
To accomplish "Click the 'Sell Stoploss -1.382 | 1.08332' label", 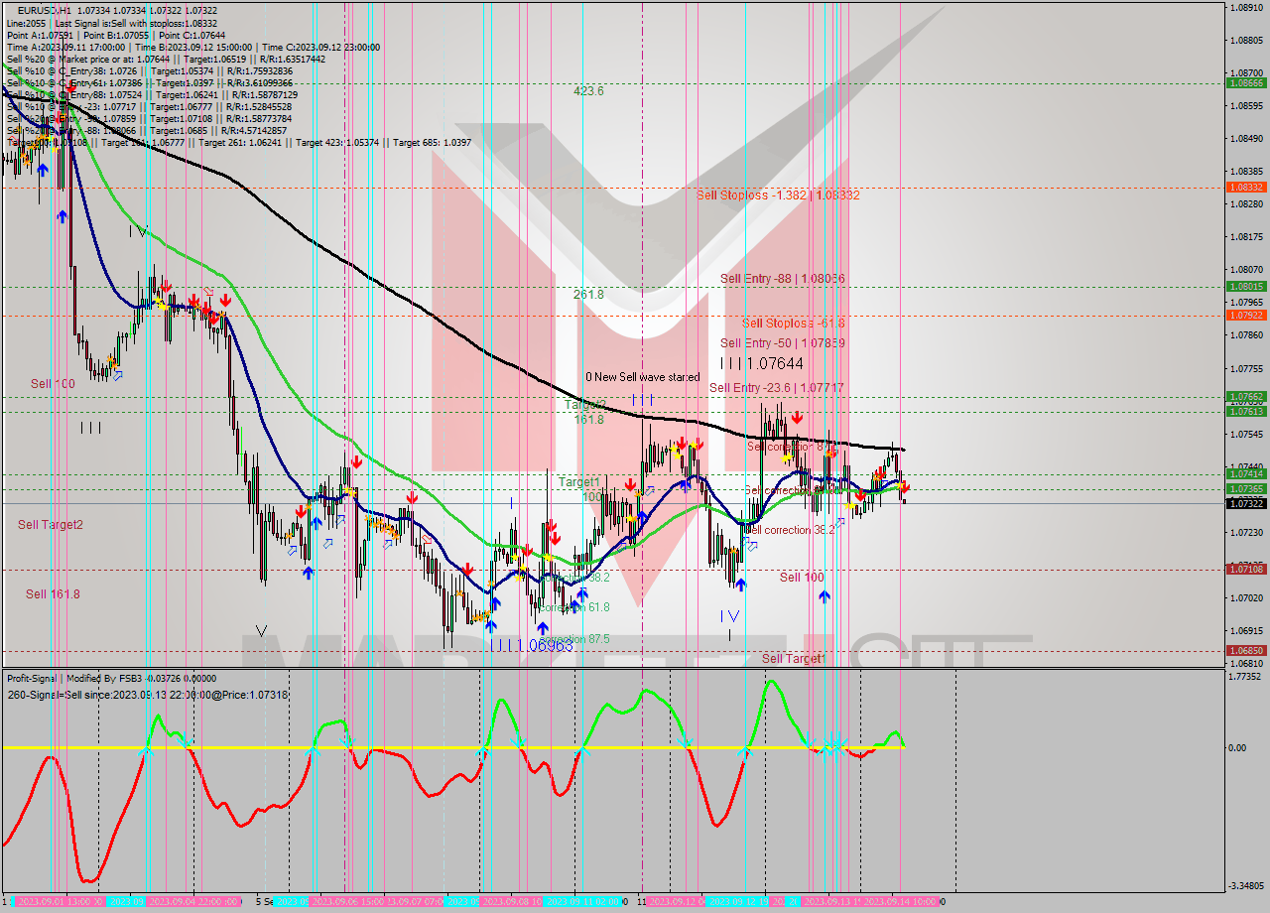I will pos(778,196).
